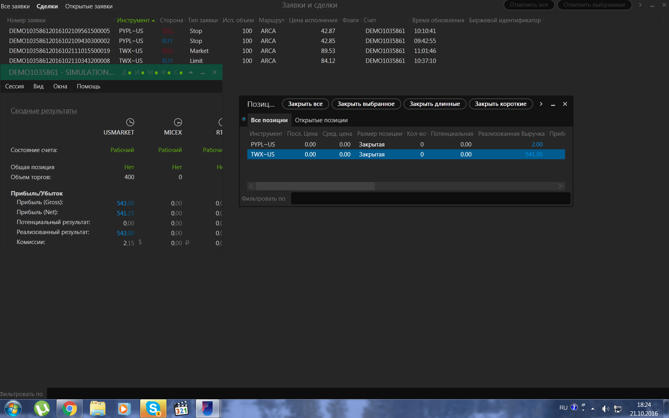The width and height of the screenshot is (669, 418).
Task: Click the С status indicator in title bar
Action: [x=178, y=72]
